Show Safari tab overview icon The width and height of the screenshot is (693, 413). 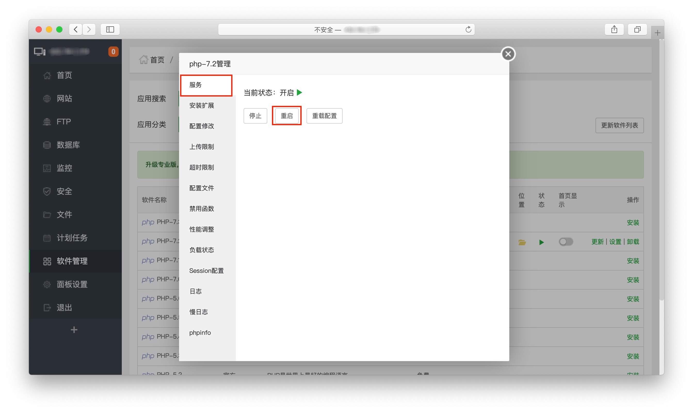point(637,29)
